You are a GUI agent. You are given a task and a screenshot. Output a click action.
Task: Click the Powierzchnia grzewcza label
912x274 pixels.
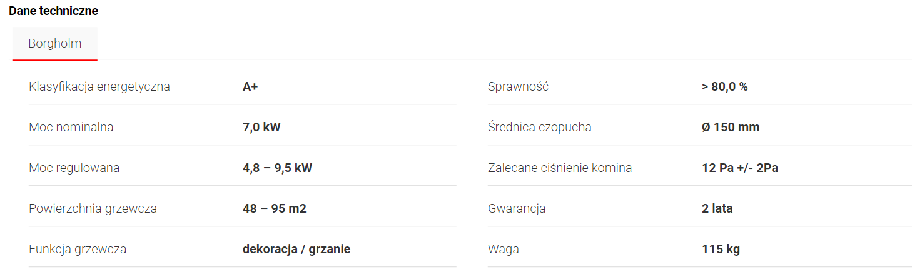pyautogui.click(x=93, y=208)
